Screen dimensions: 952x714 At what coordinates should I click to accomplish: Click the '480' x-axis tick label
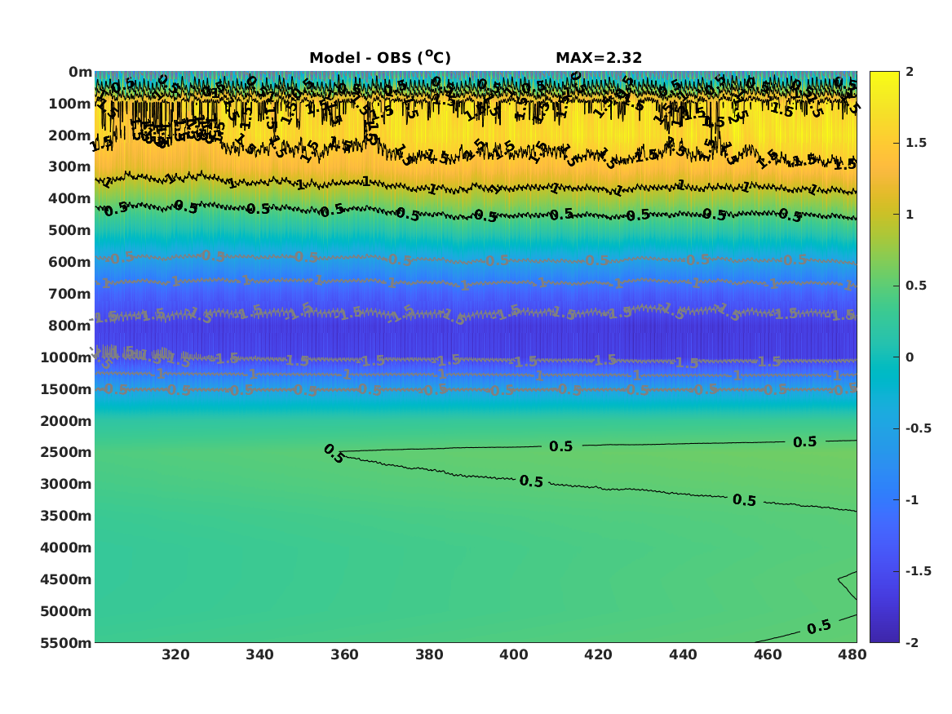pyautogui.click(x=852, y=654)
